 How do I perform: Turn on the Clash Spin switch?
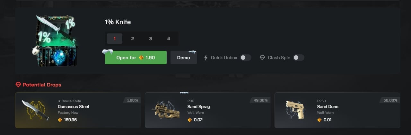298,58
